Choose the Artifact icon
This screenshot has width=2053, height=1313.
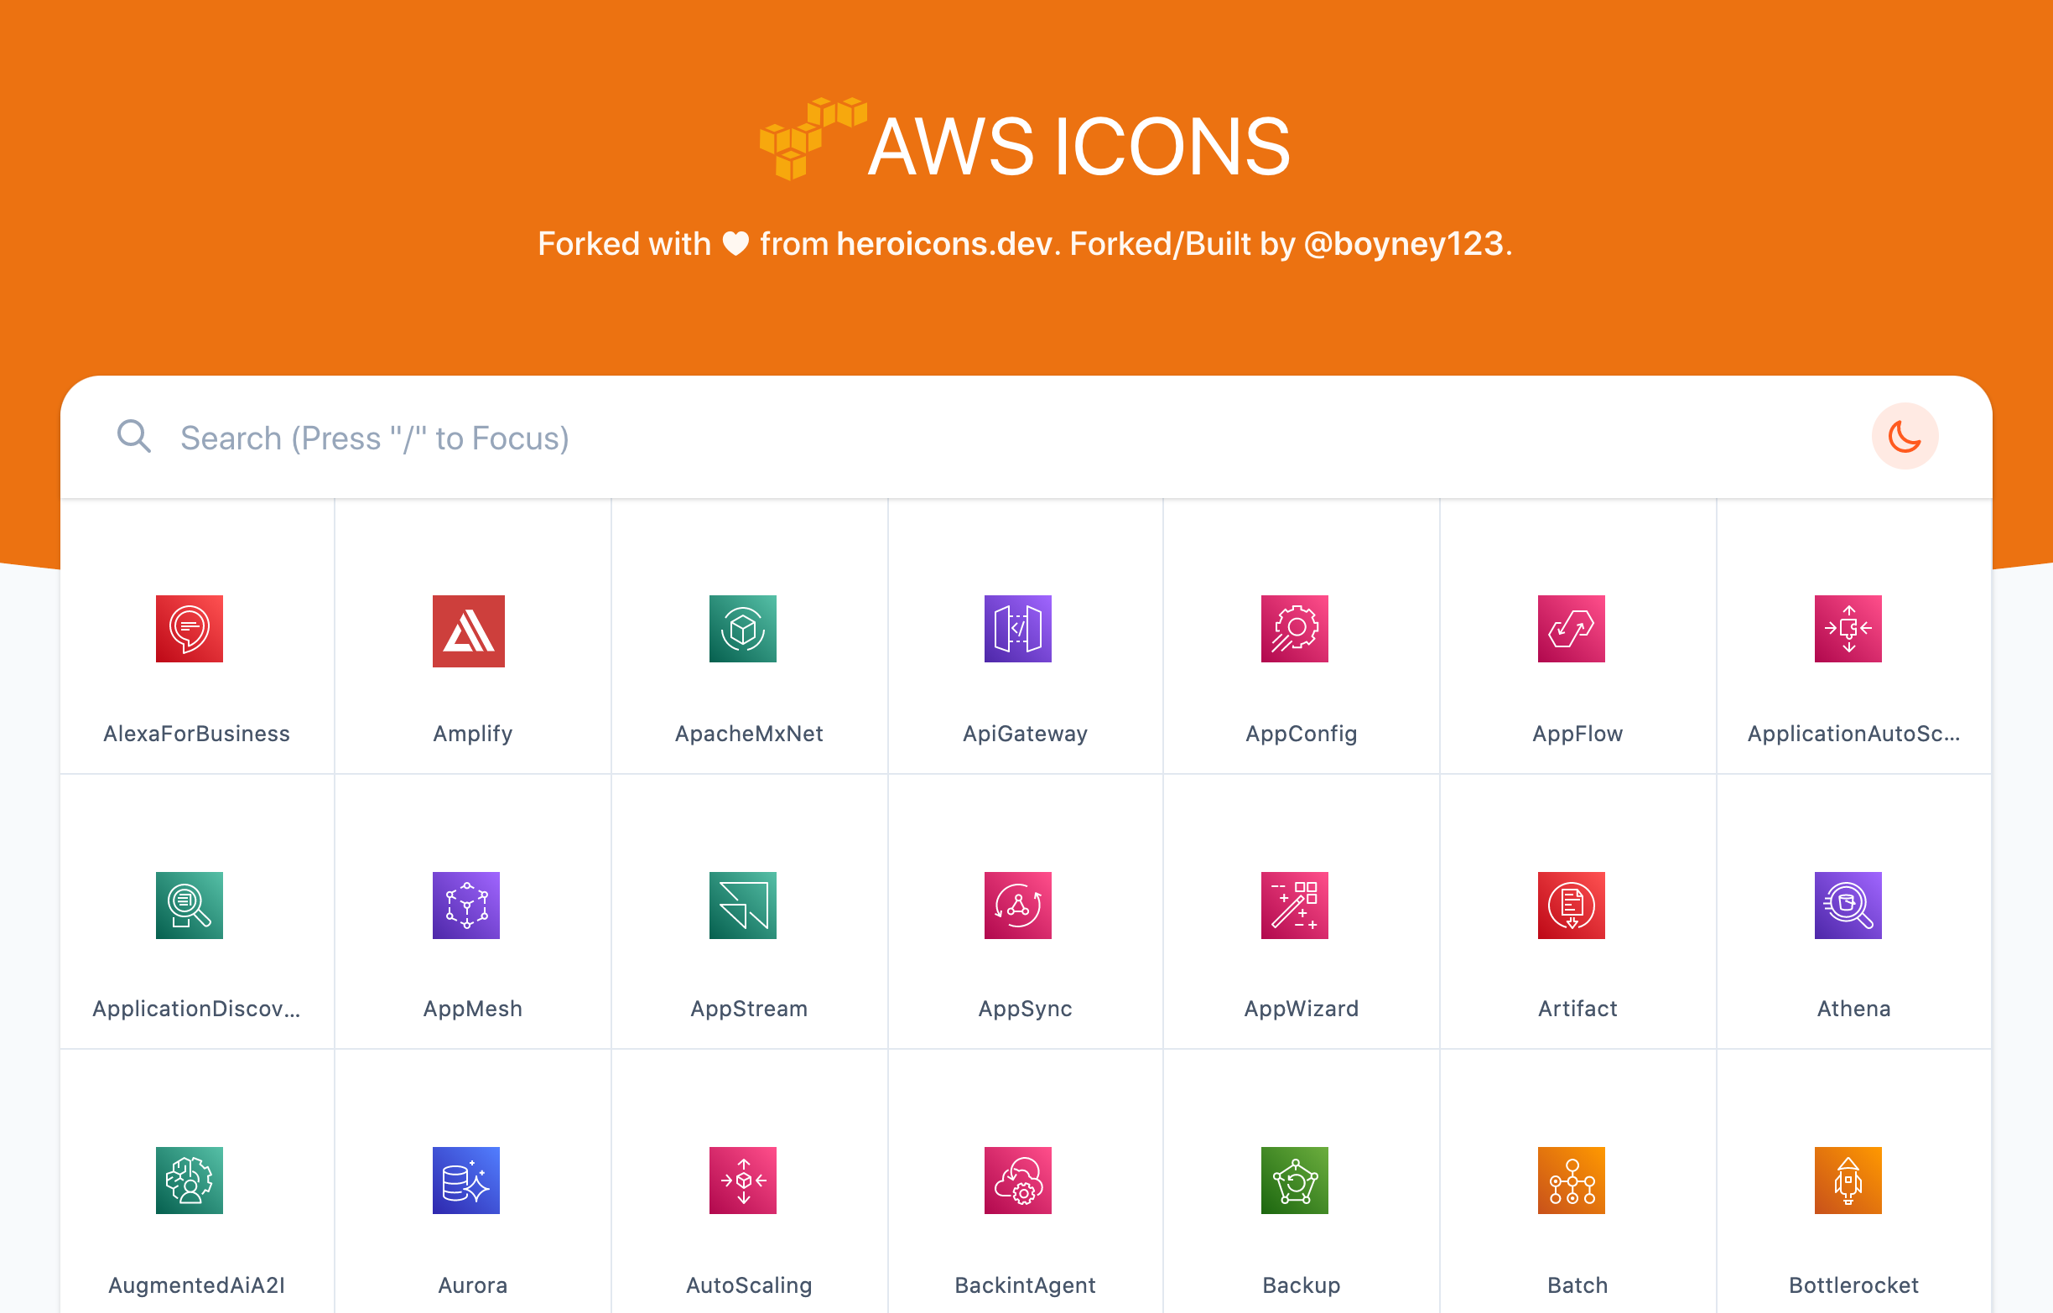[x=1572, y=906]
